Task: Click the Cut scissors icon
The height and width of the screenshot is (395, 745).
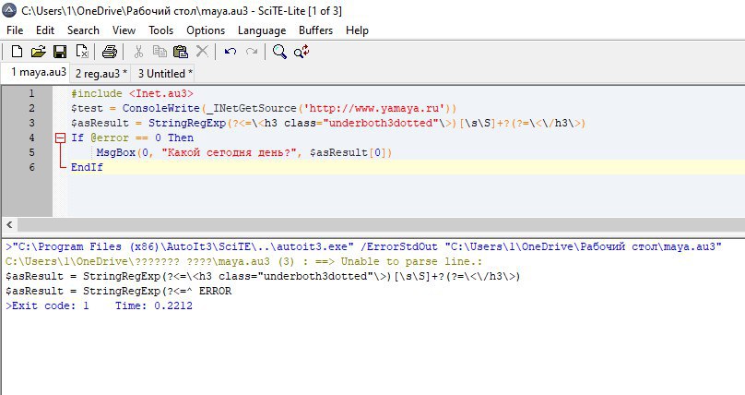Action: 138,52
